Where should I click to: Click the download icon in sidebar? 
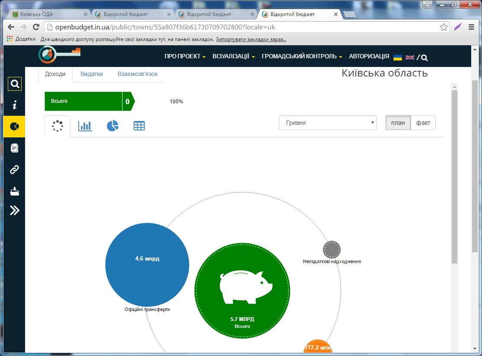(14, 191)
